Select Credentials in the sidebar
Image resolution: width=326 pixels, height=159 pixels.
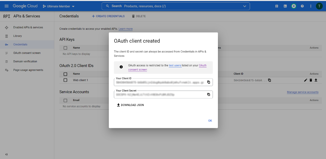point(20,44)
